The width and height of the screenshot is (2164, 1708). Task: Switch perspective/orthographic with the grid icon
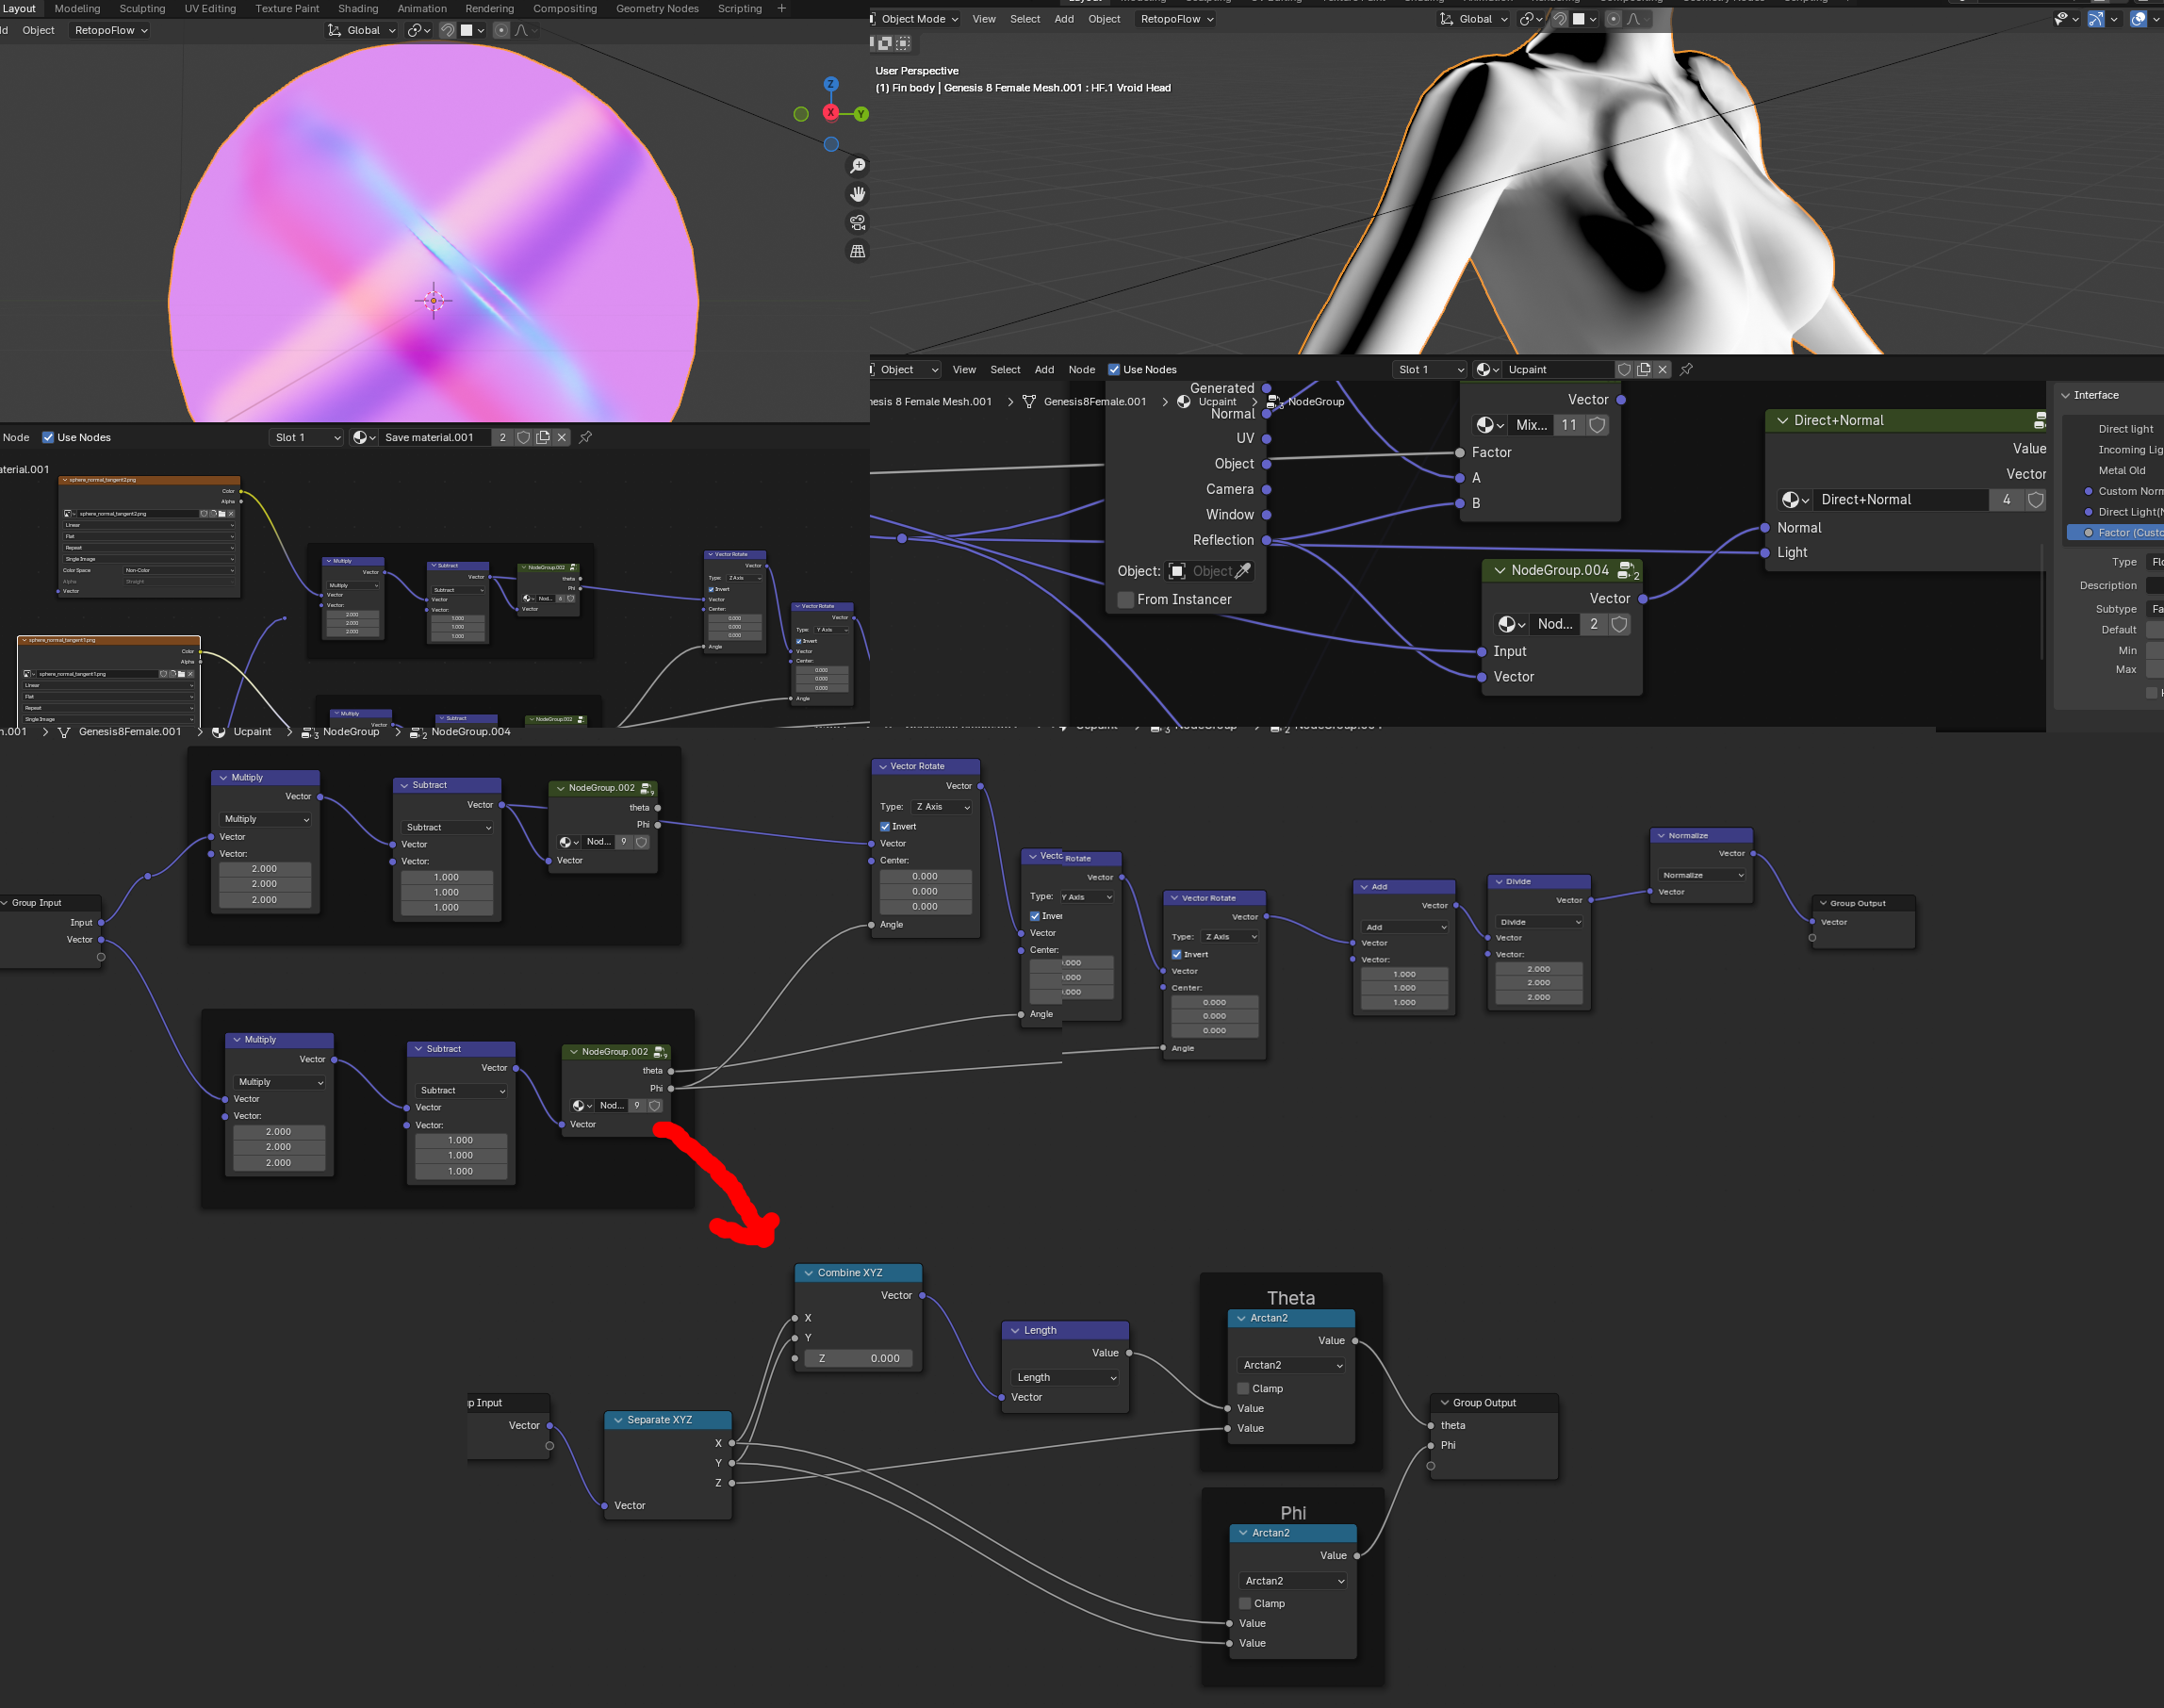(857, 251)
